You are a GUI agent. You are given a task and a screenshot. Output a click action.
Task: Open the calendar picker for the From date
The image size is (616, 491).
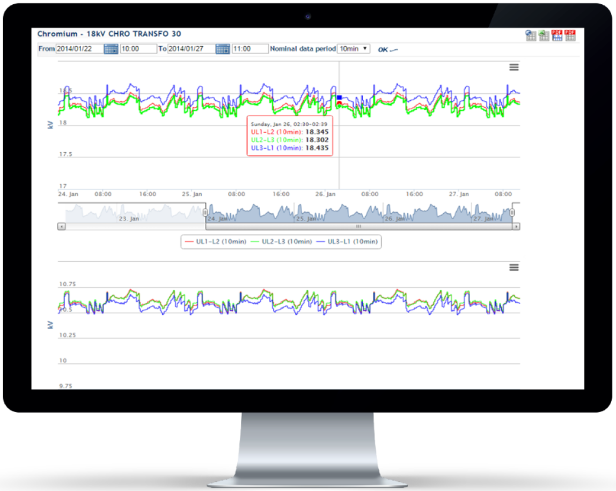coord(112,48)
